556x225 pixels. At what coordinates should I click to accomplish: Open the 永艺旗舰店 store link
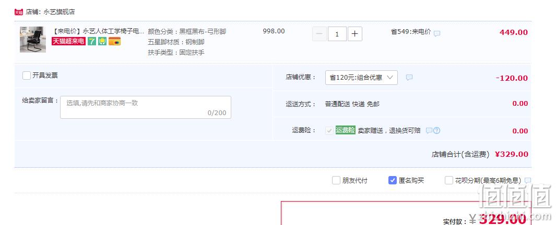click(59, 12)
